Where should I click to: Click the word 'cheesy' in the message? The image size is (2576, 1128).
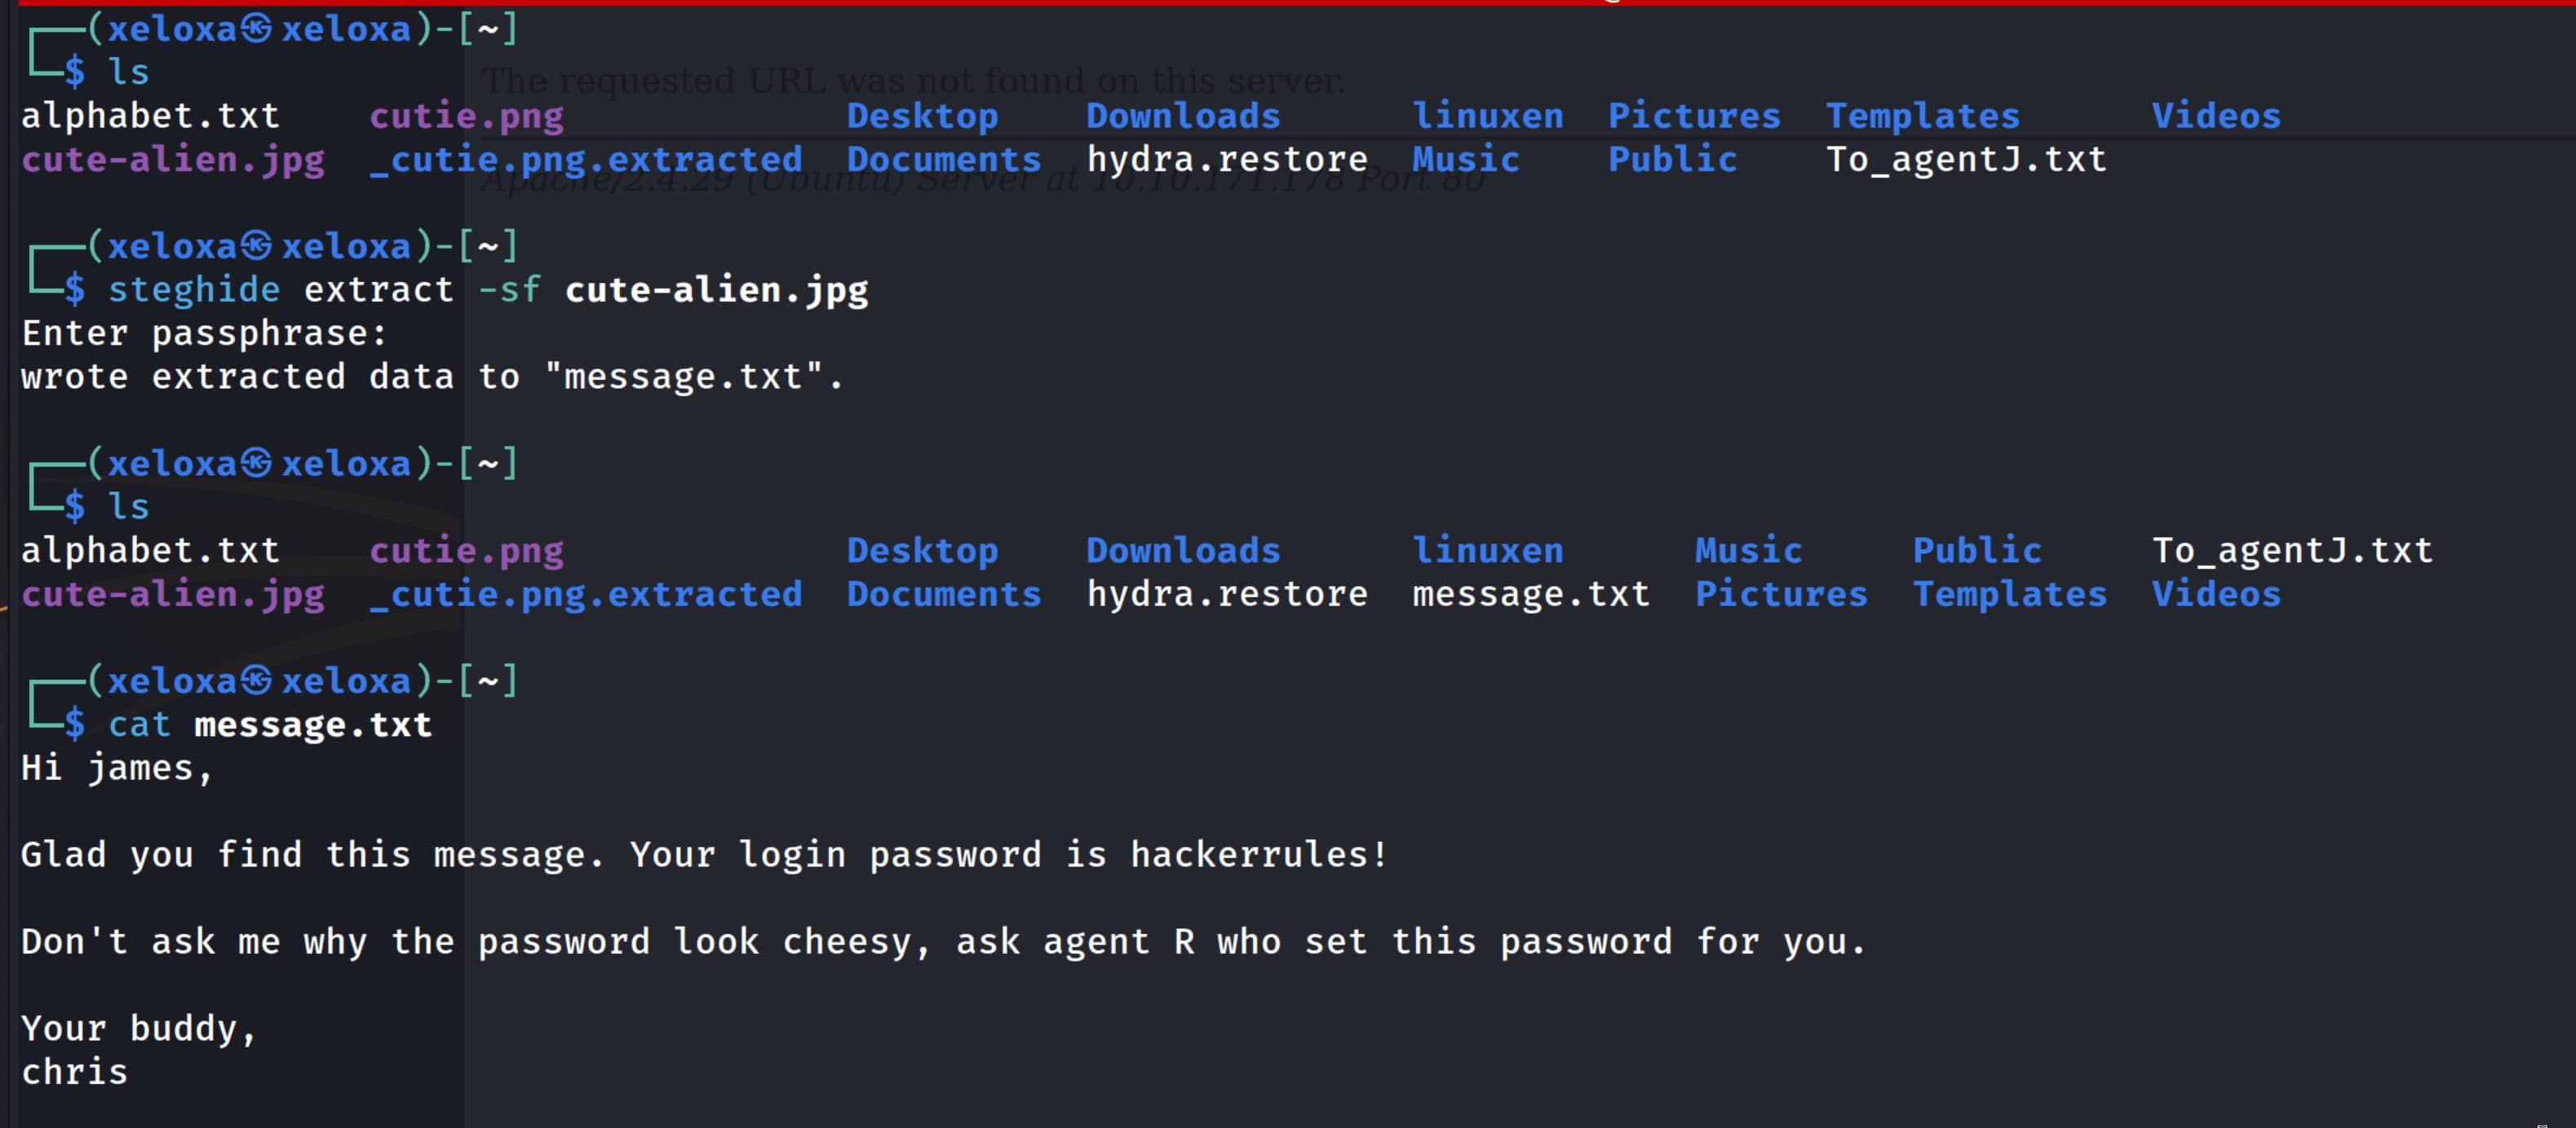click(855, 942)
